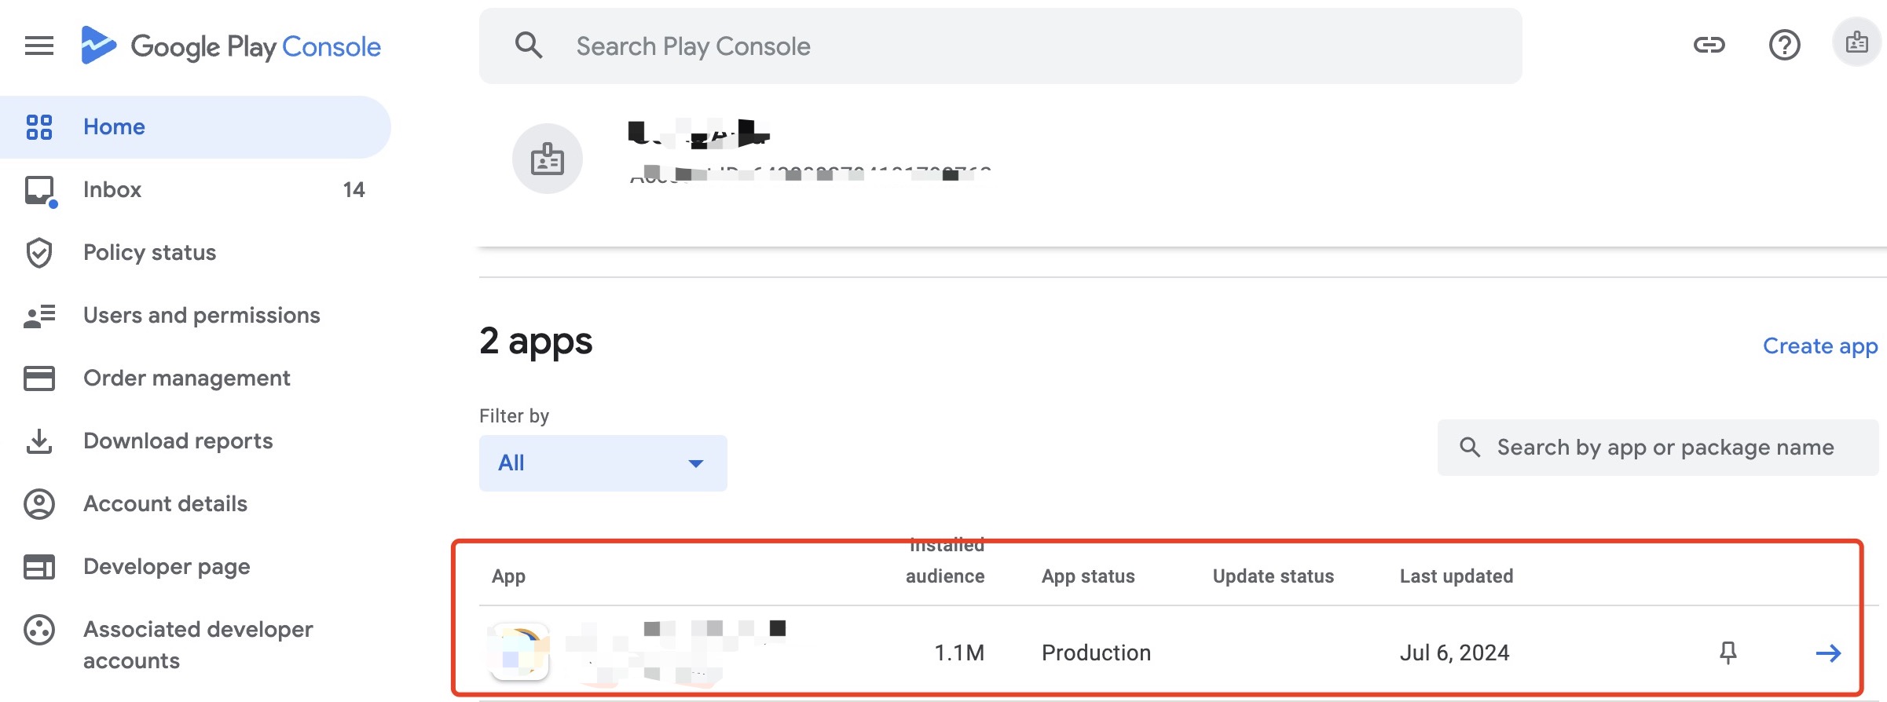Click the Inbox count 14

click(354, 190)
